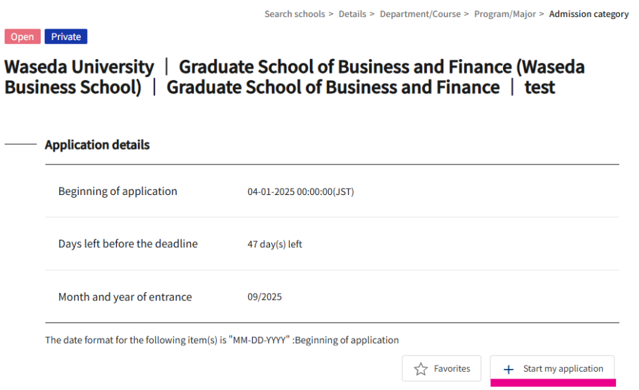The width and height of the screenshot is (639, 390).
Task: Click the blue Private badge
Action: point(66,37)
